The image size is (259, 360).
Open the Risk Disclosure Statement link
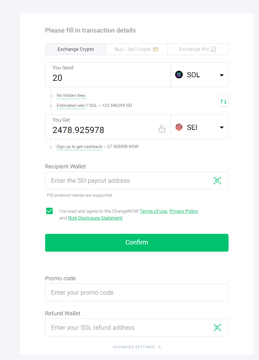95,218
